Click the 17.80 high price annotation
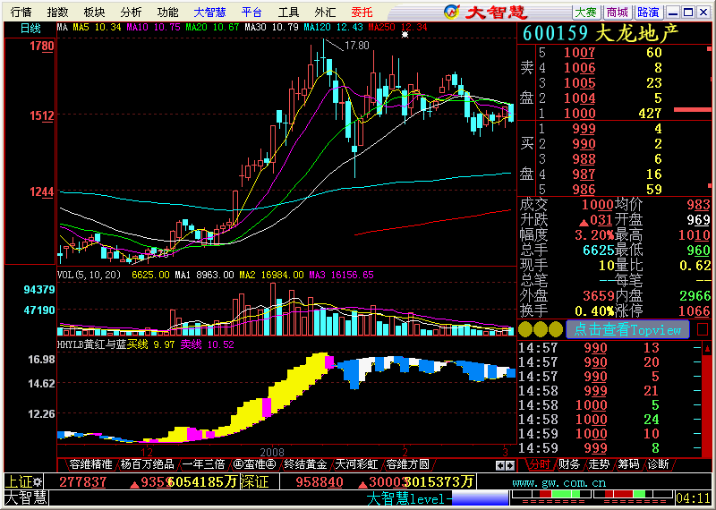 [356, 46]
